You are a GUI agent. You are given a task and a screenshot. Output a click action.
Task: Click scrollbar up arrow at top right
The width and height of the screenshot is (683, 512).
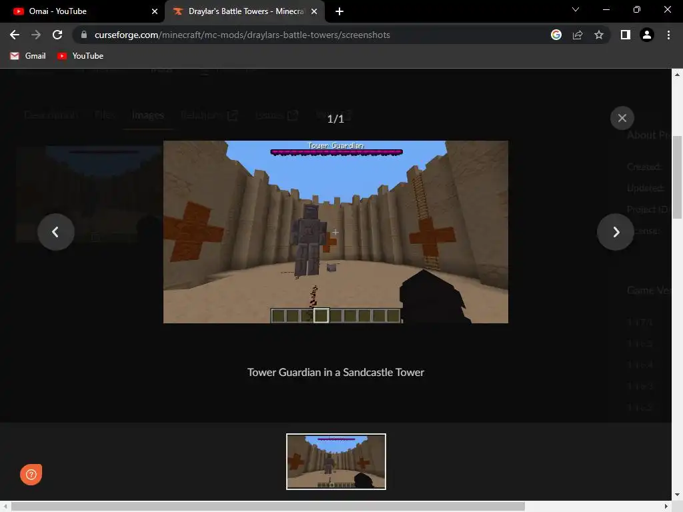(678, 75)
